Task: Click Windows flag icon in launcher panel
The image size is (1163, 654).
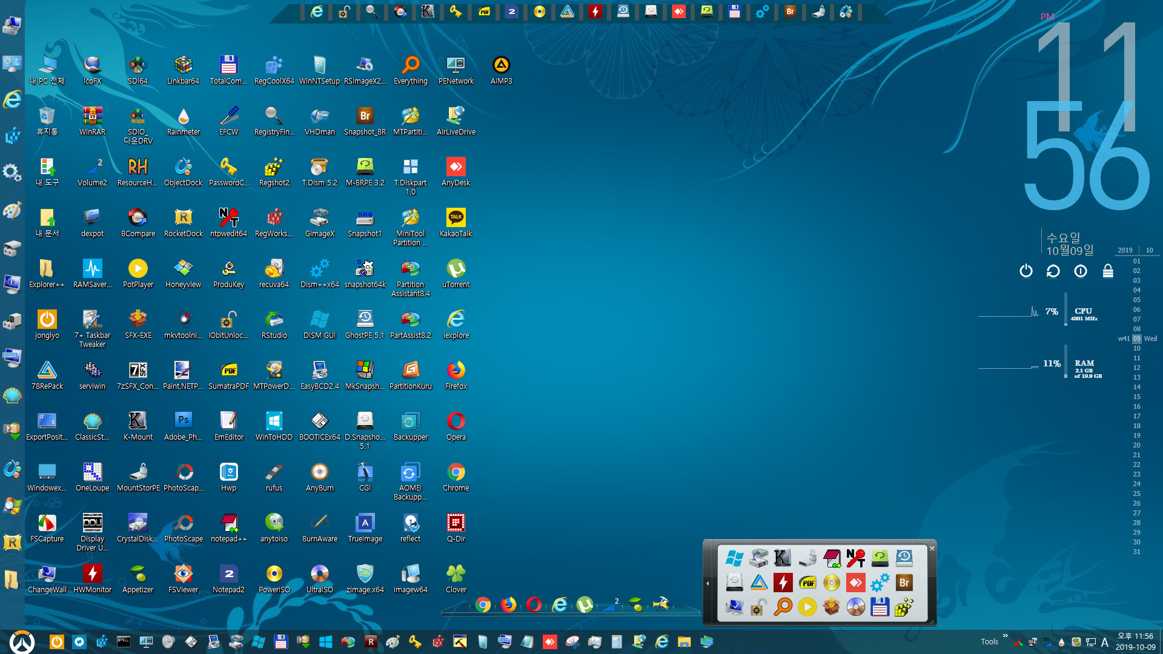Action: pyautogui.click(x=734, y=558)
